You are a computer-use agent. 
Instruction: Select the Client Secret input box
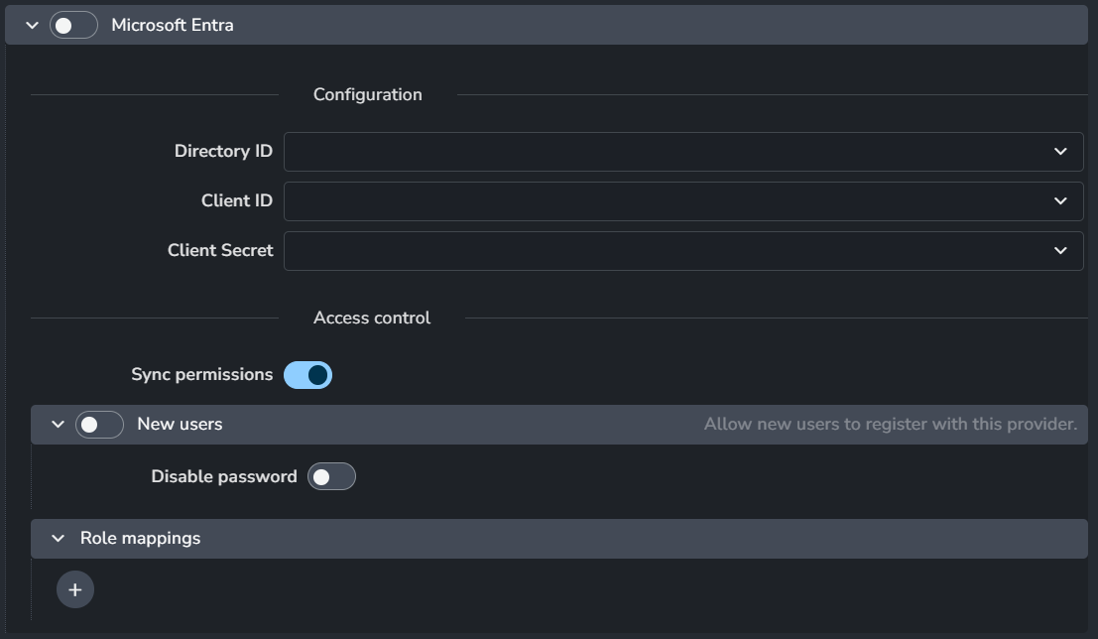tap(665, 251)
